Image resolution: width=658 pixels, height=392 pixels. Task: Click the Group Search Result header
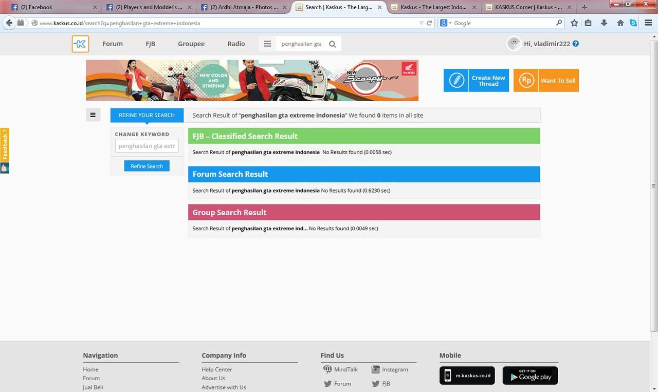364,212
